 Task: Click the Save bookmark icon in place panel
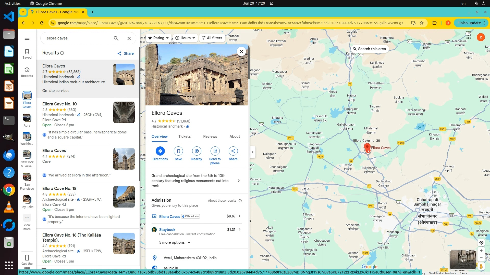178,151
